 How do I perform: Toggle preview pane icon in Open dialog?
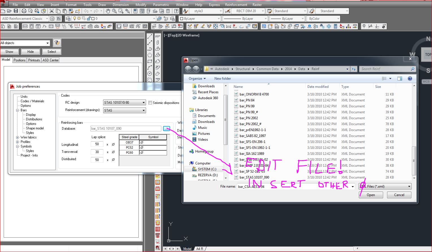tap(400, 79)
